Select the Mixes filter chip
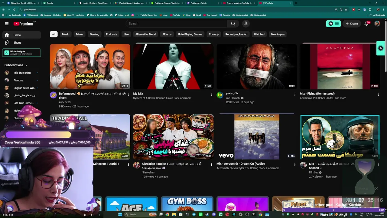This screenshot has height=218, width=387. [x=80, y=35]
